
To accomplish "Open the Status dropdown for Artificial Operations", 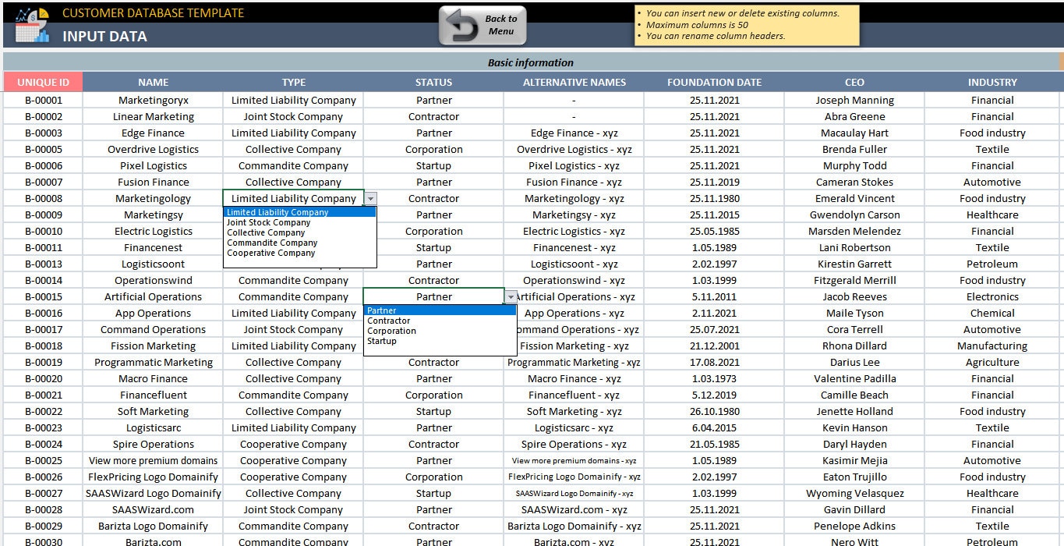I will pos(511,296).
